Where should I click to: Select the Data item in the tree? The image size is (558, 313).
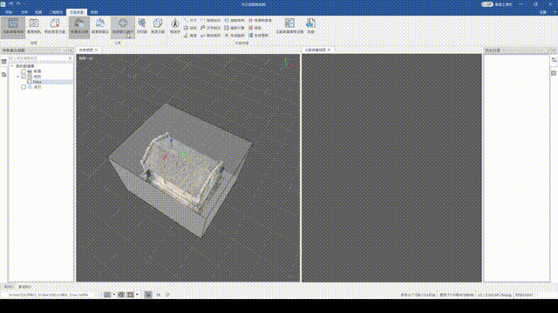click(x=37, y=82)
